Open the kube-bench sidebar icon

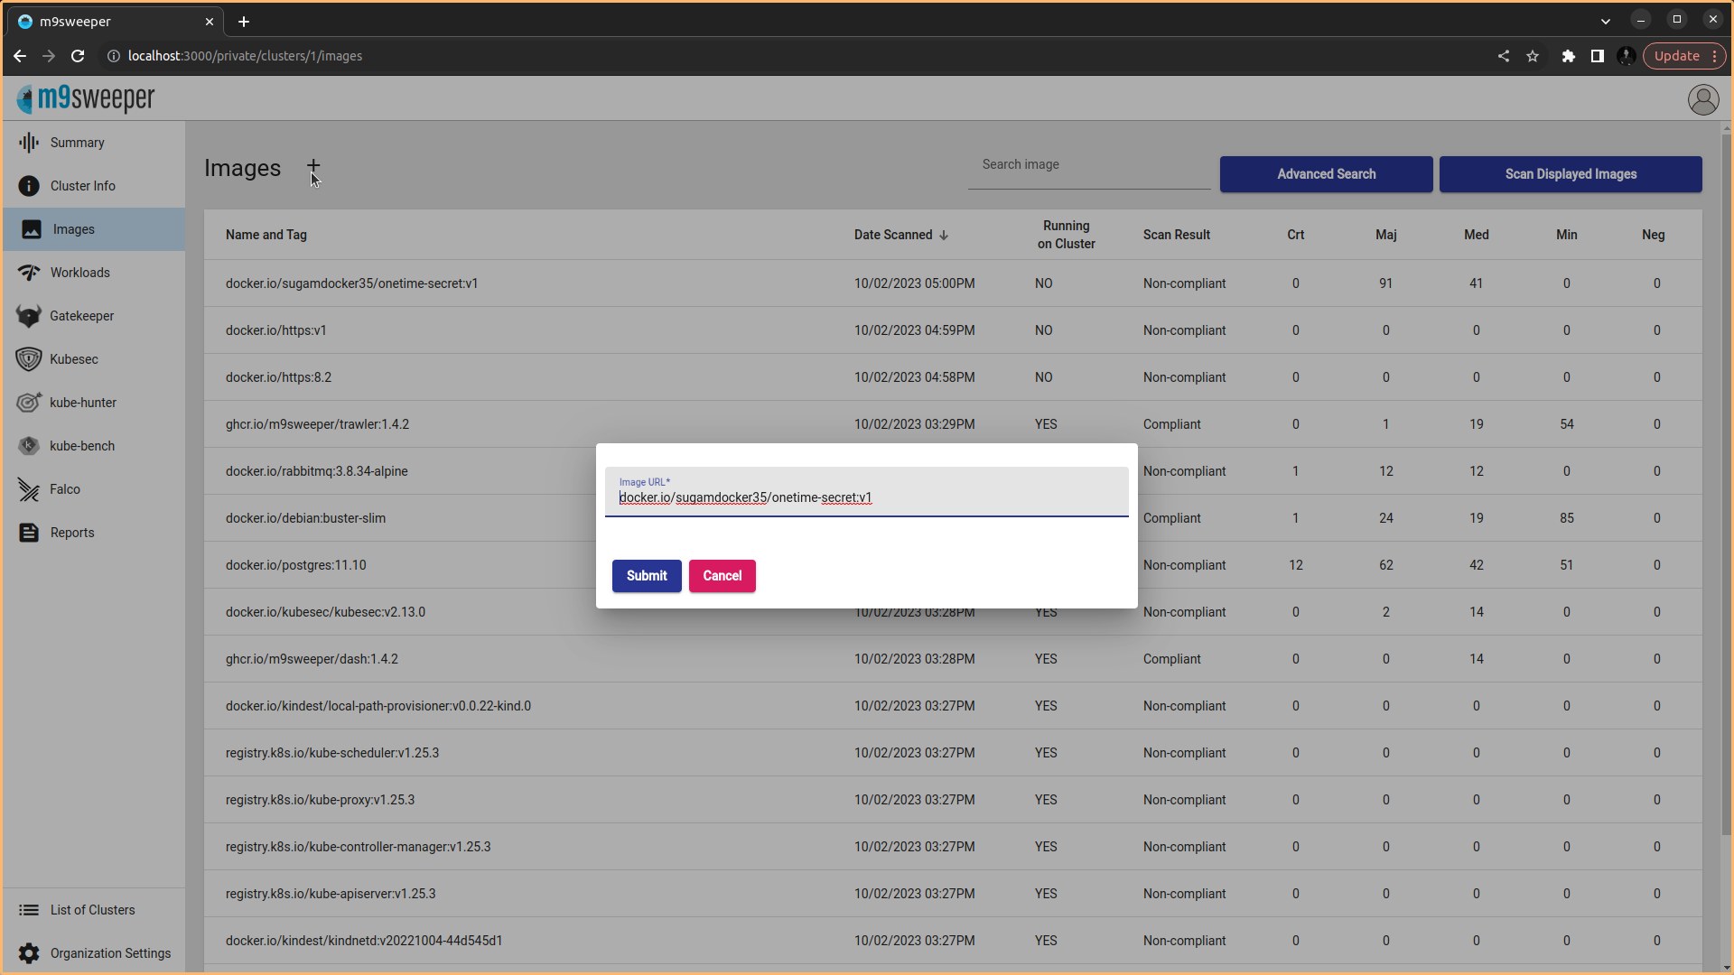point(29,446)
